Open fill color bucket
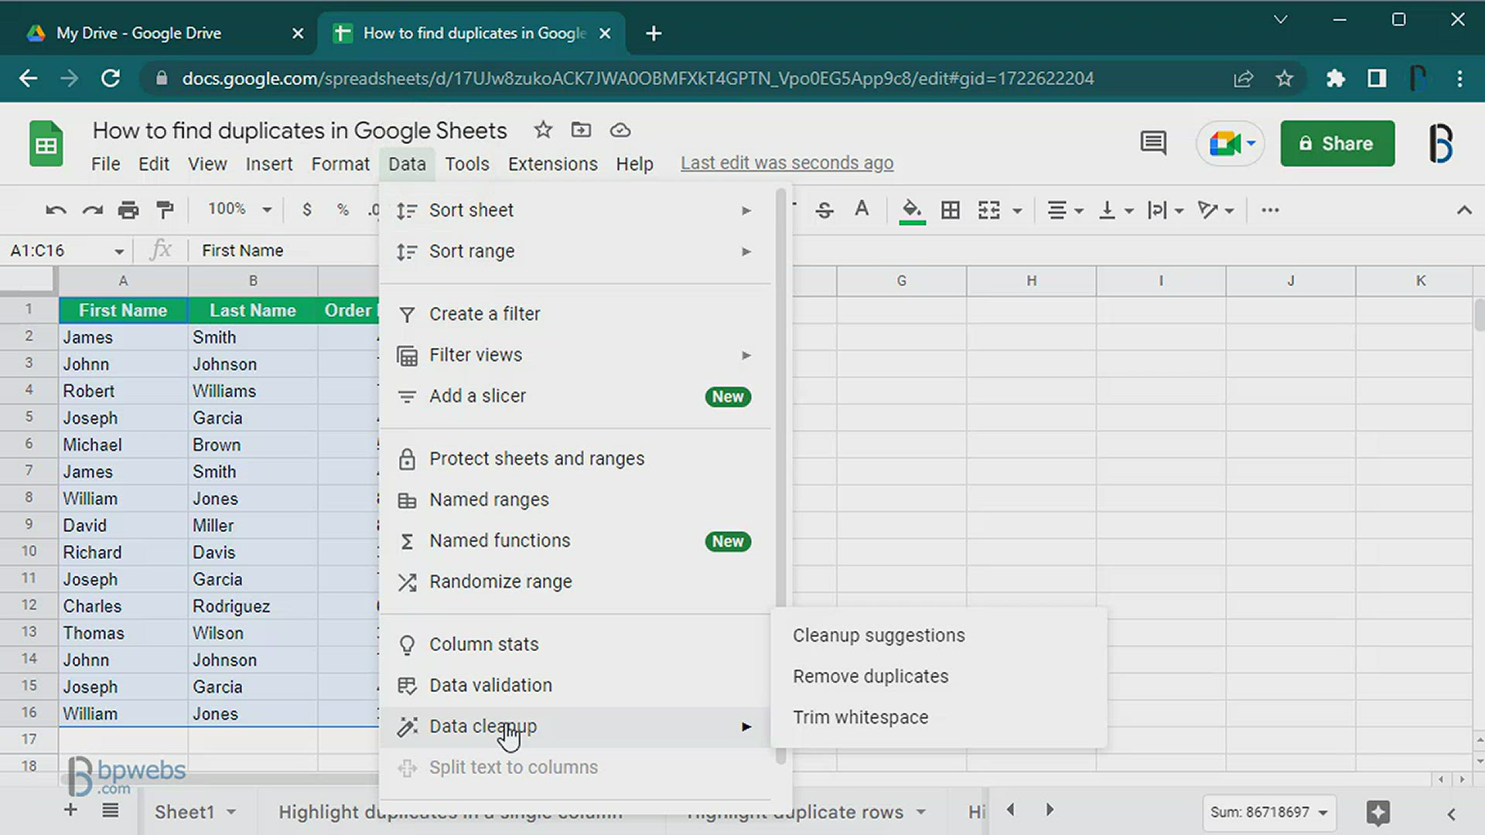1485x835 pixels. (x=912, y=210)
